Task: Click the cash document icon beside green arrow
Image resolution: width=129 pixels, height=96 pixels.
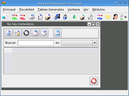Action: 82,17
